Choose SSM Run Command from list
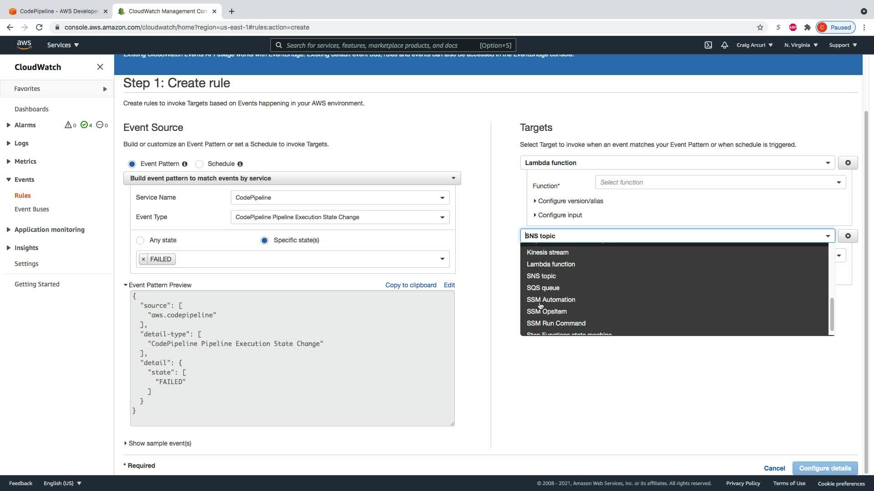Viewport: 874px width, 491px height. pos(556,323)
